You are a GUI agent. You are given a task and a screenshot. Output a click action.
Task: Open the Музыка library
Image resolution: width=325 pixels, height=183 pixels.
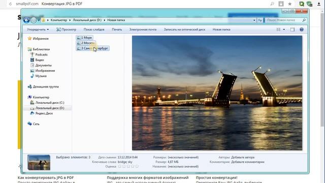click(39, 76)
